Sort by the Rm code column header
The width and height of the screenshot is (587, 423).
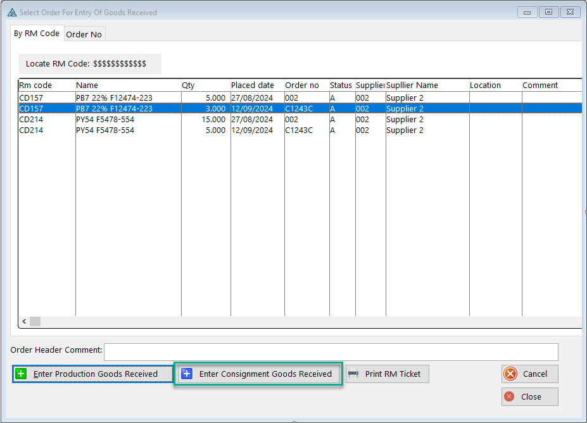47,85
